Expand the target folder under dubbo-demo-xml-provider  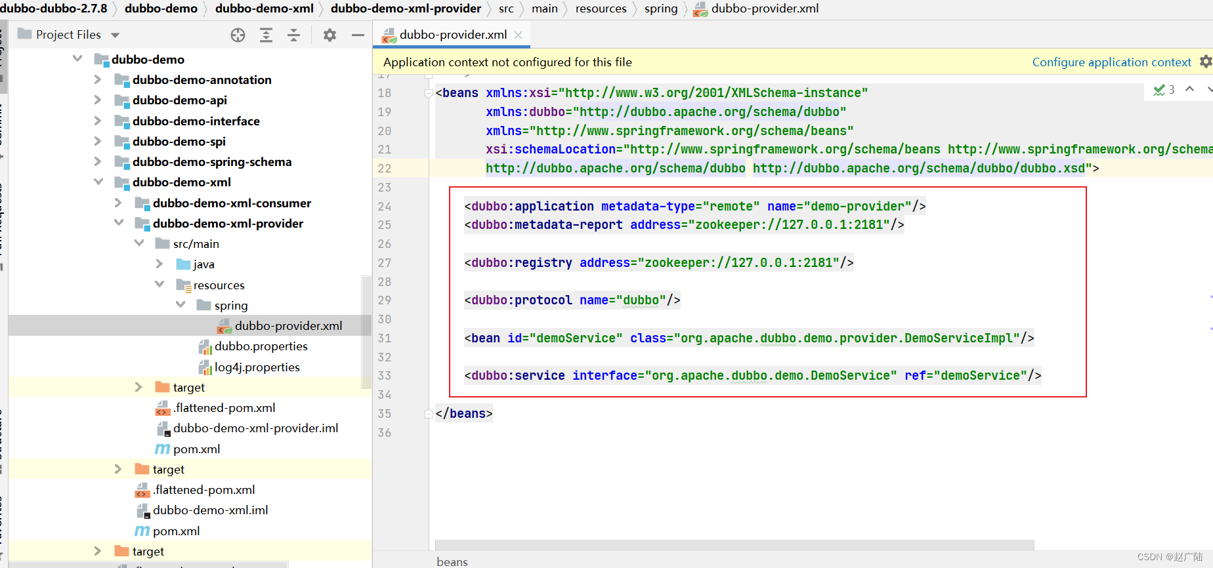(x=138, y=387)
